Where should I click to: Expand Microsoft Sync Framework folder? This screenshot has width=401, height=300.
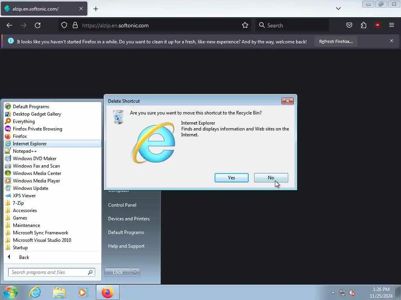52,233
